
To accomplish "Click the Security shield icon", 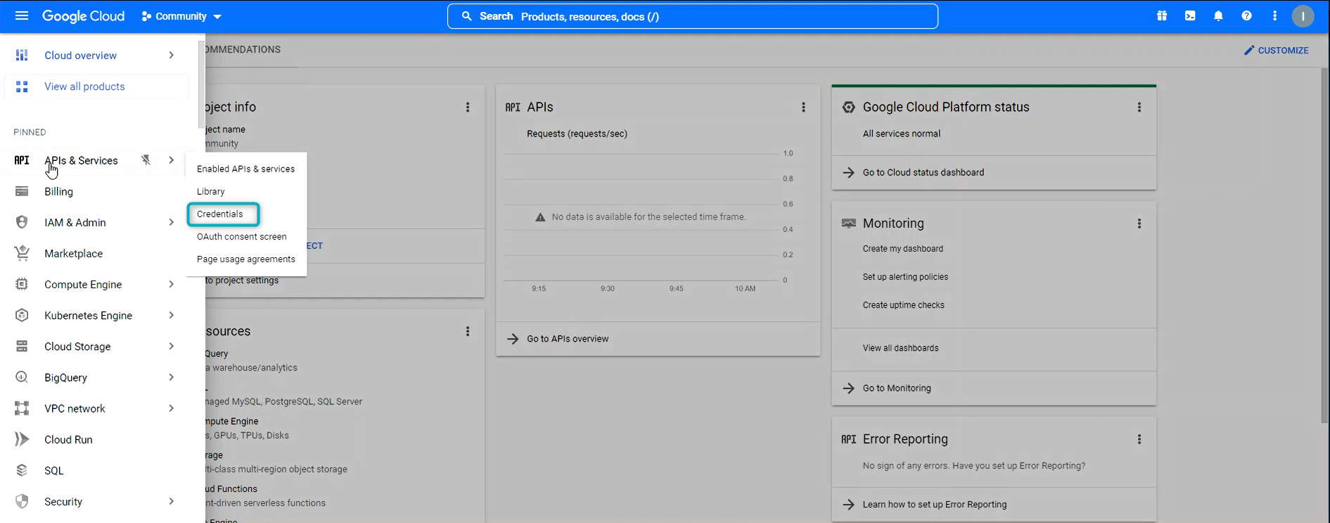I will click(x=22, y=501).
